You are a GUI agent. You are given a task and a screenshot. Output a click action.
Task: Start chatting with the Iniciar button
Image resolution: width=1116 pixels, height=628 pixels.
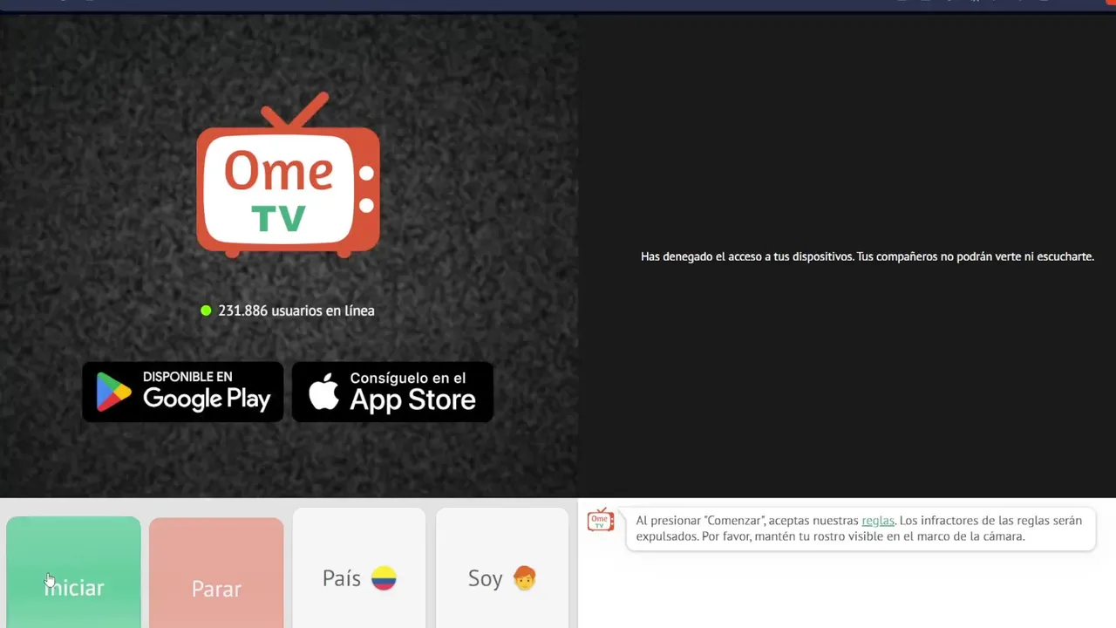(73, 572)
